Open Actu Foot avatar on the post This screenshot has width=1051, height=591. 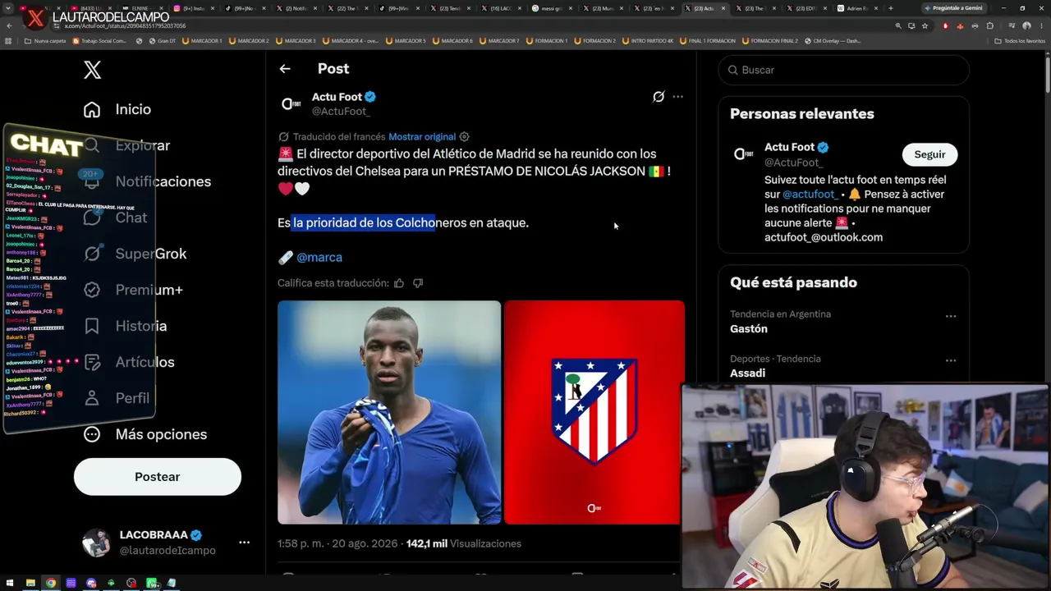click(291, 103)
